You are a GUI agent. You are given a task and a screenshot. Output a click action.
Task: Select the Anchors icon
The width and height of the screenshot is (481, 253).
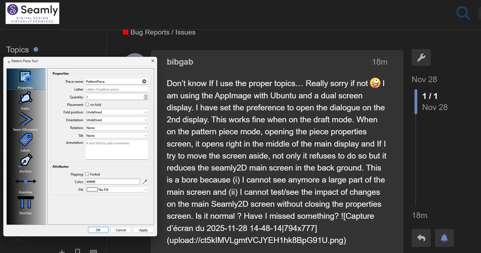coord(25,161)
